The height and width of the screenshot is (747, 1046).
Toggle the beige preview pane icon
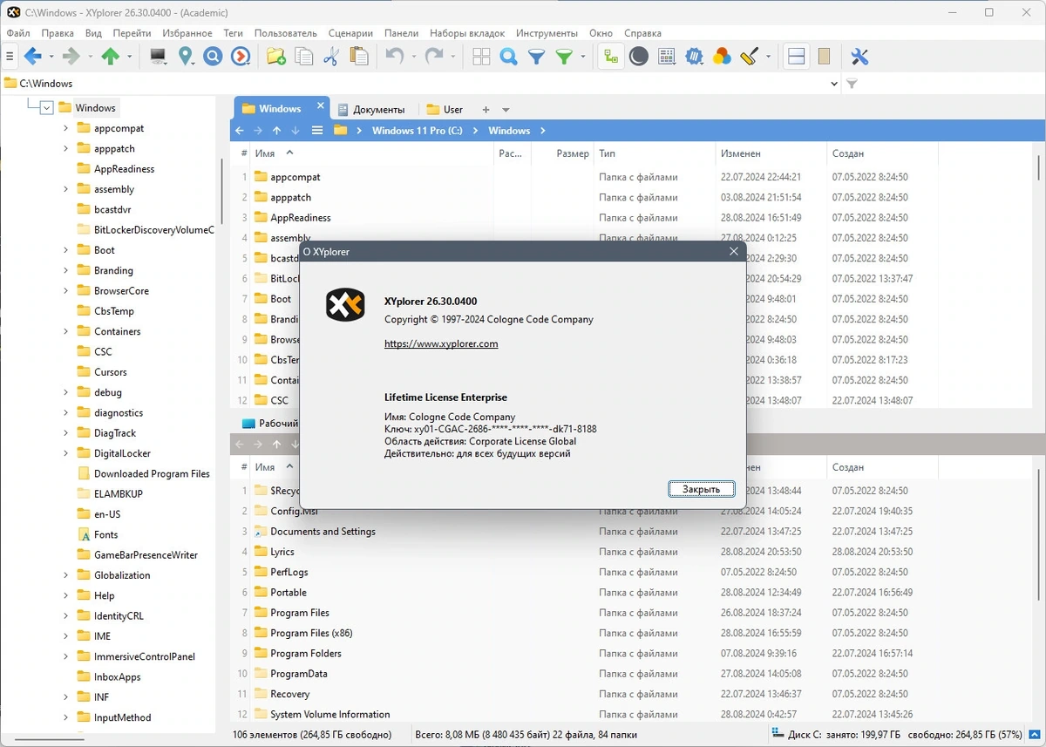point(824,57)
